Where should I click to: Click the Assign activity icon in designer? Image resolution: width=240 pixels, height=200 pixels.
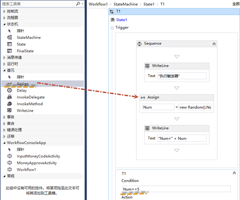click(x=143, y=97)
